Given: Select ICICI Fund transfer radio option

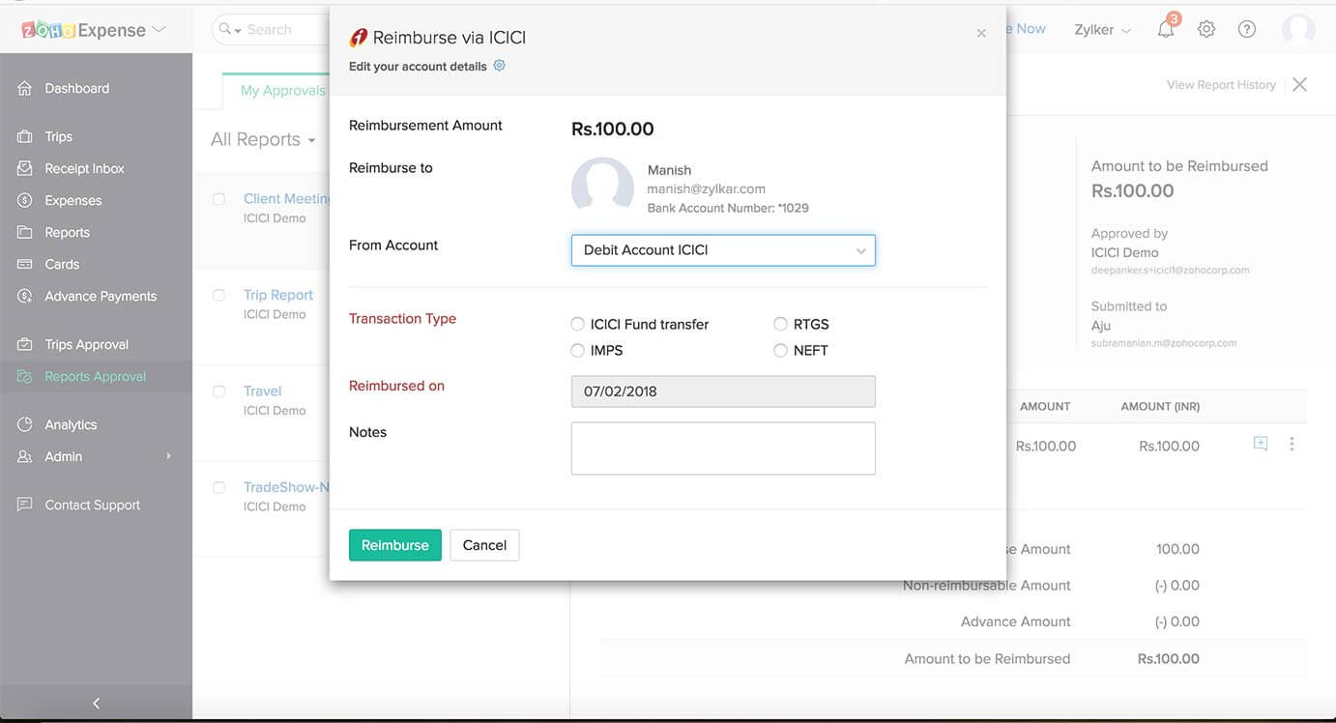Looking at the screenshot, I should (x=578, y=325).
